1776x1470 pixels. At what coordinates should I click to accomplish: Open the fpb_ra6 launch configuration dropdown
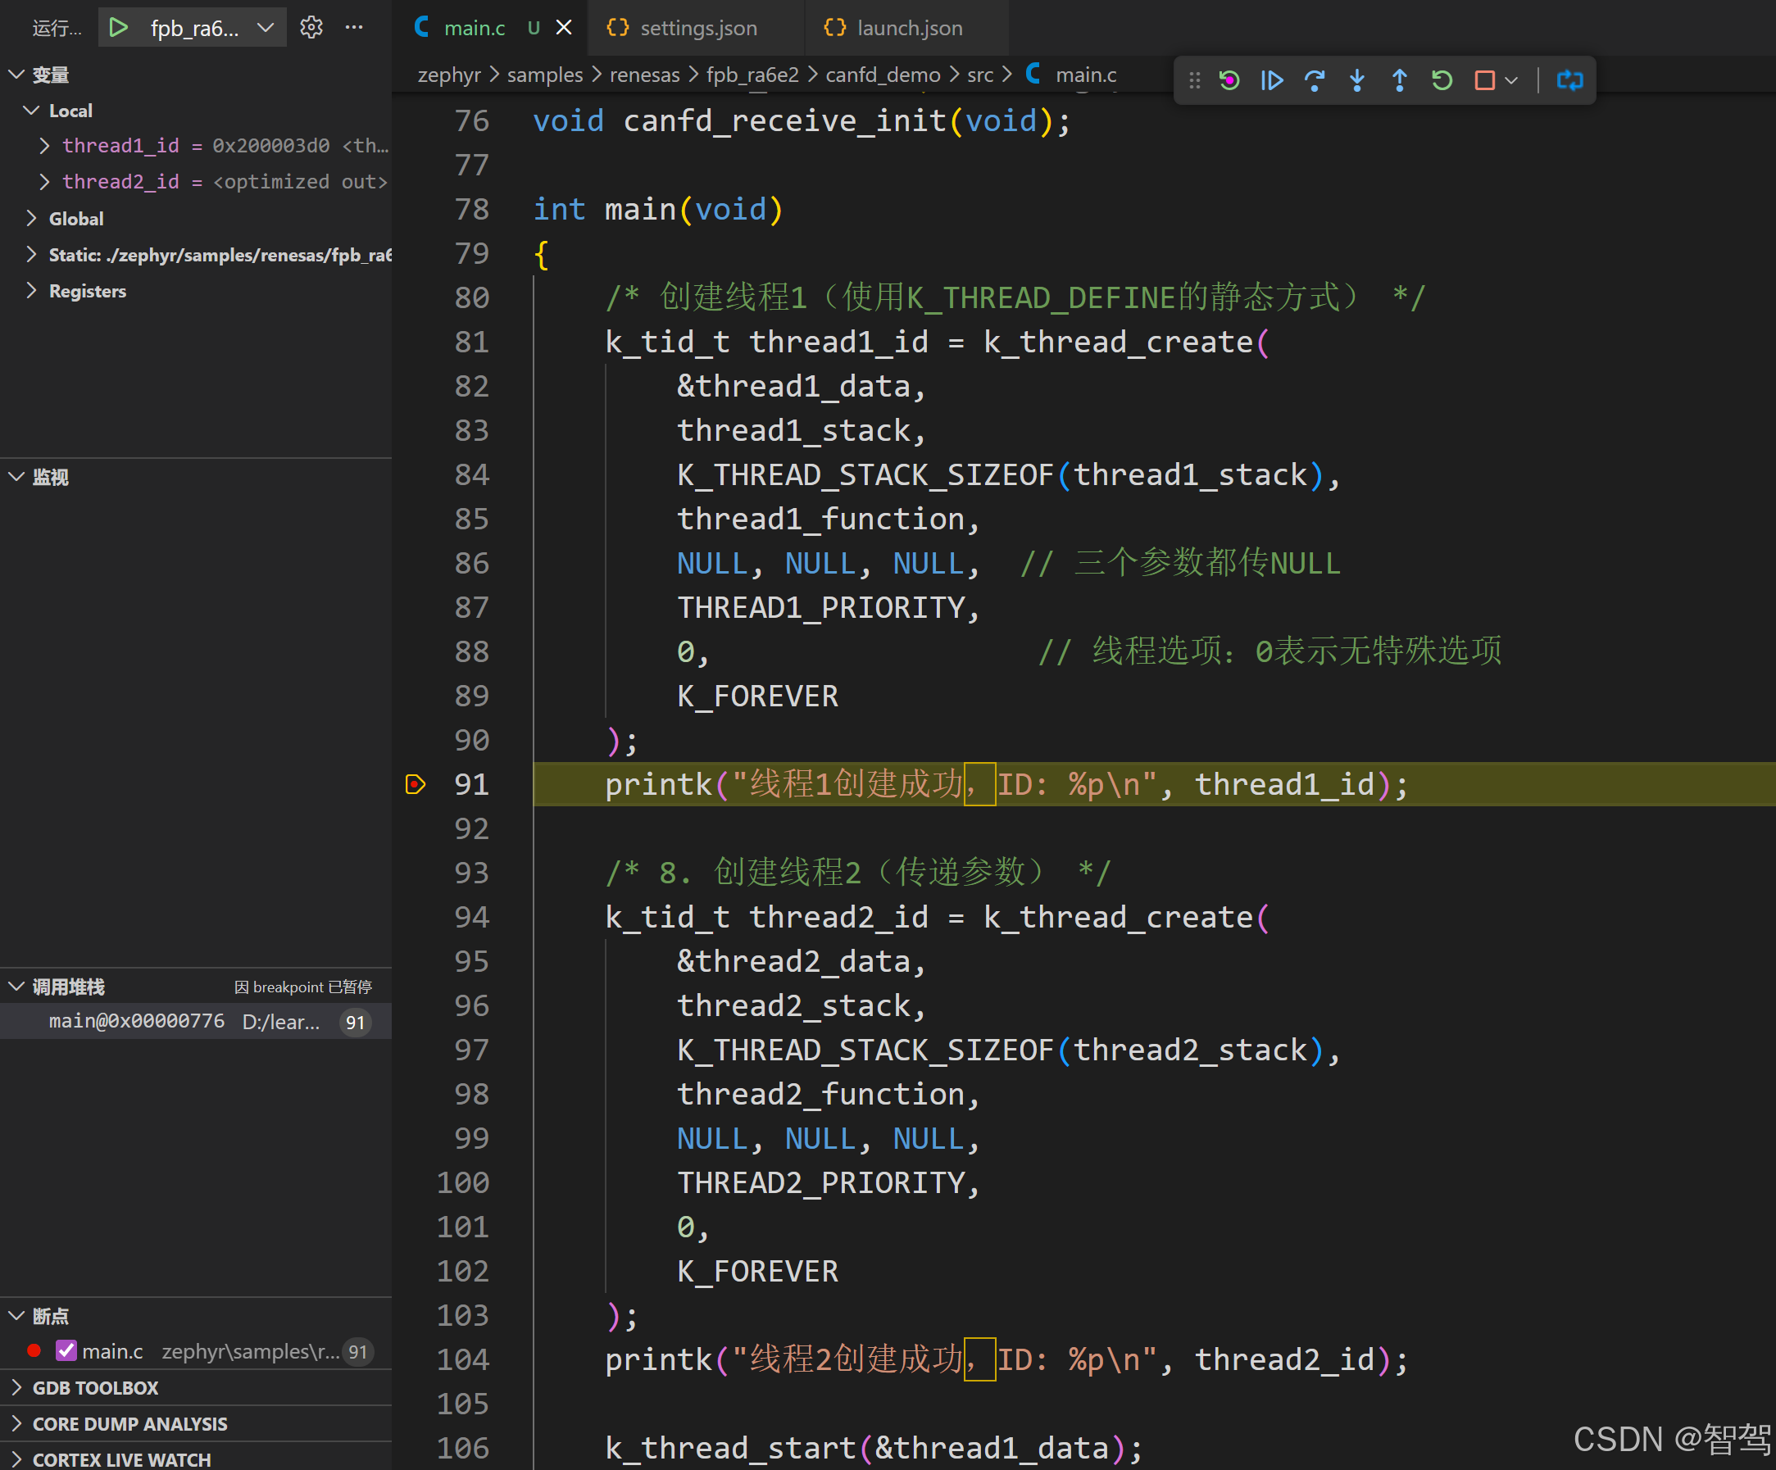(265, 28)
